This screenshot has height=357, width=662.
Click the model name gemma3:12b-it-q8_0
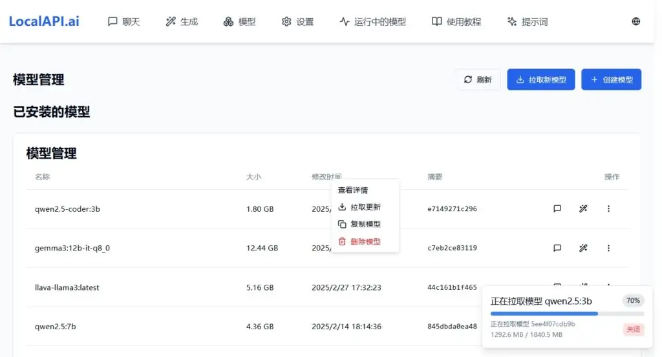(x=72, y=248)
